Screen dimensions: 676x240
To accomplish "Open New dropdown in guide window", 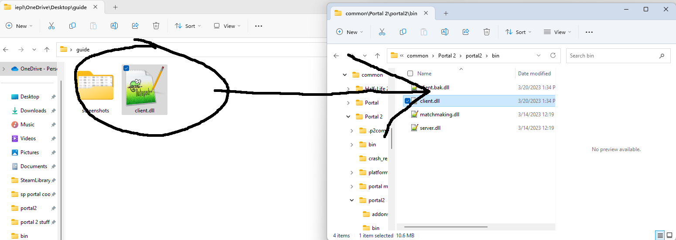I will [19, 26].
